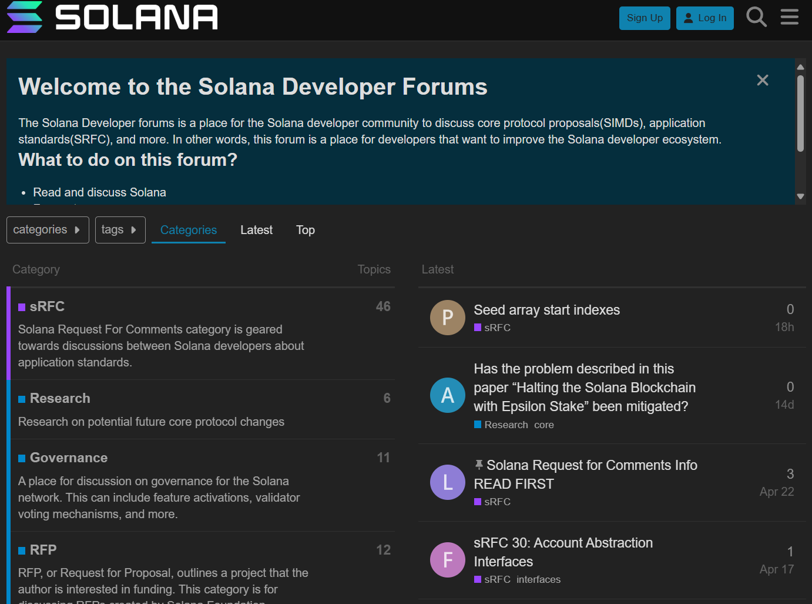
Task: Click the Category column header
Action: click(x=36, y=269)
